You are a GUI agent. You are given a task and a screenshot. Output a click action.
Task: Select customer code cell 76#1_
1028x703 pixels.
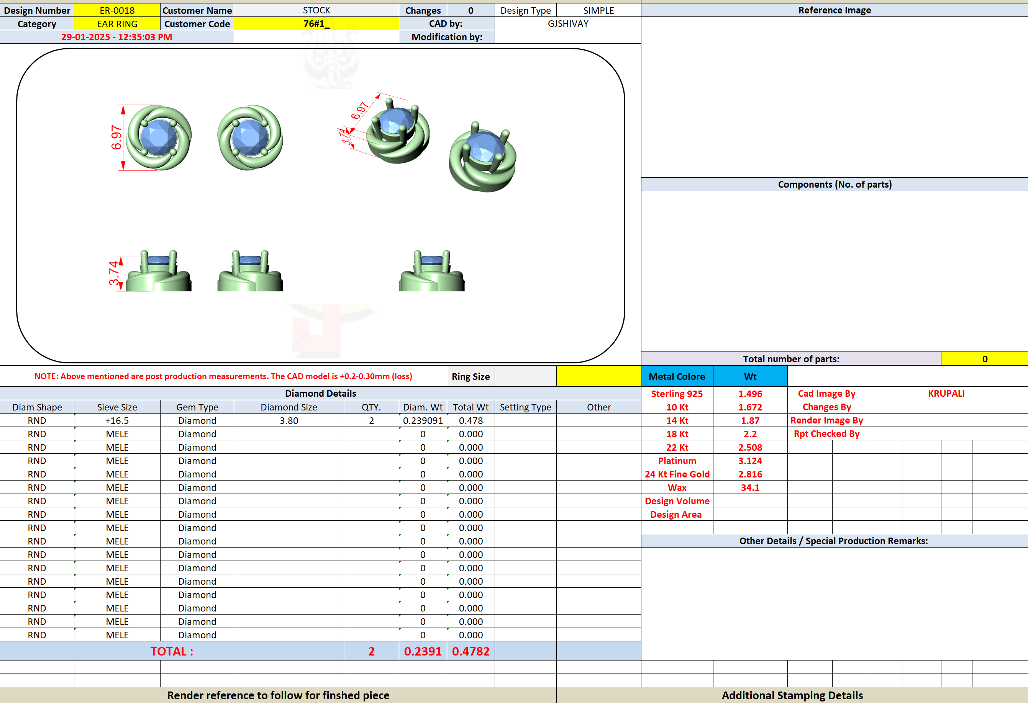tap(316, 24)
